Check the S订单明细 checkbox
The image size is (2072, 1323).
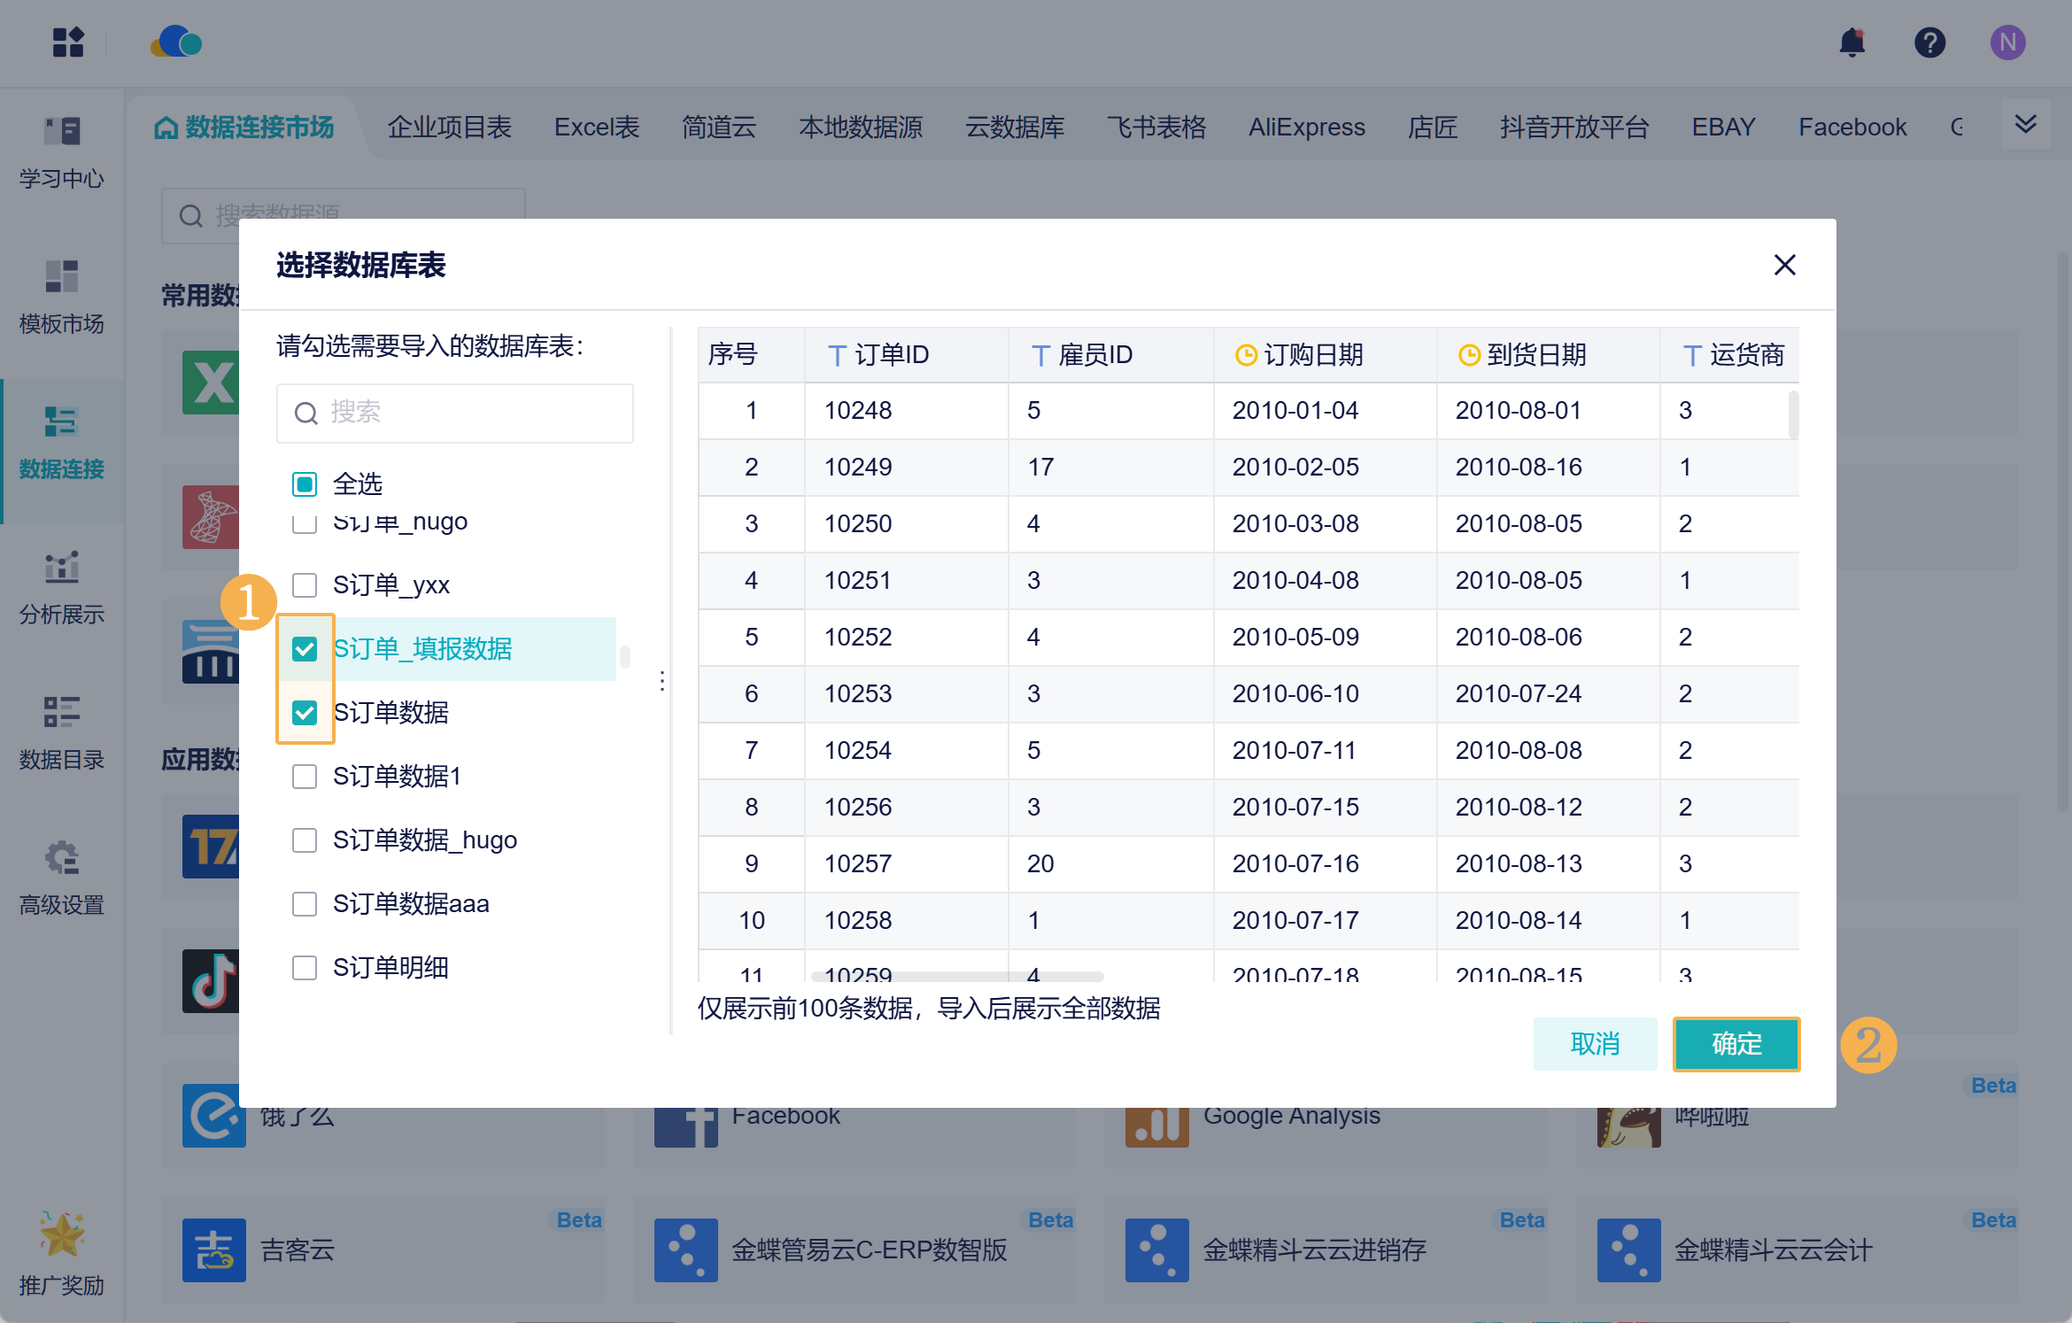pyautogui.click(x=305, y=968)
